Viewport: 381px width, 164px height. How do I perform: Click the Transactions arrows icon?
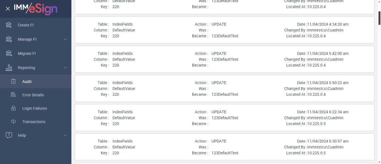click(13, 122)
